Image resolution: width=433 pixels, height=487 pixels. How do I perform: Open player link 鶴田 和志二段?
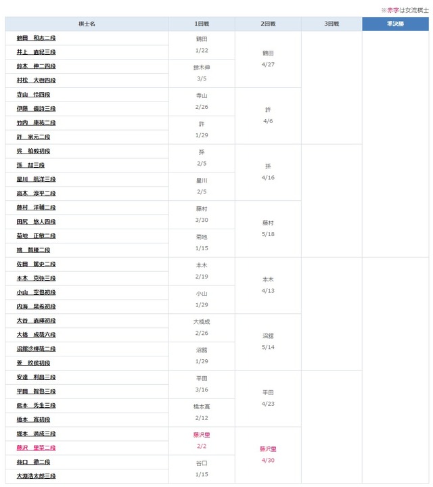tap(36, 39)
